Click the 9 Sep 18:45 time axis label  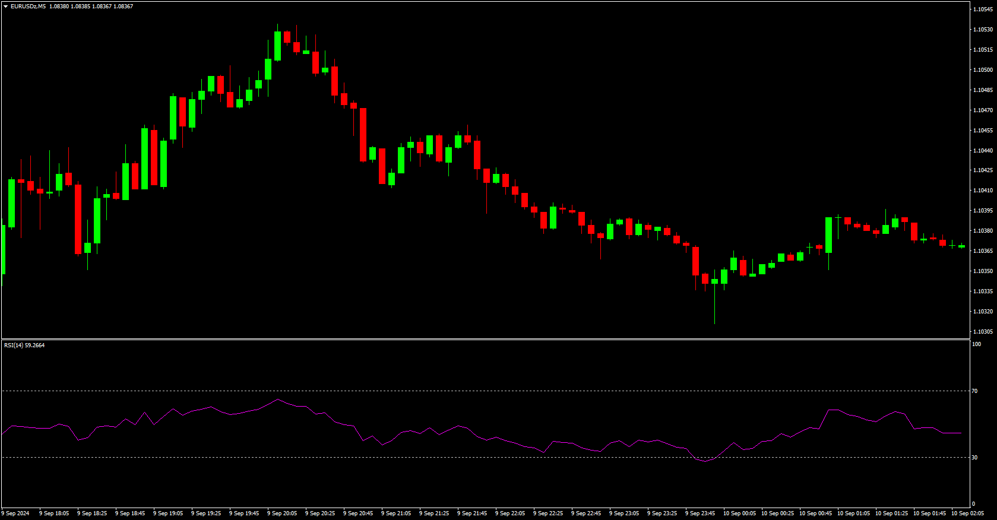pos(130,513)
